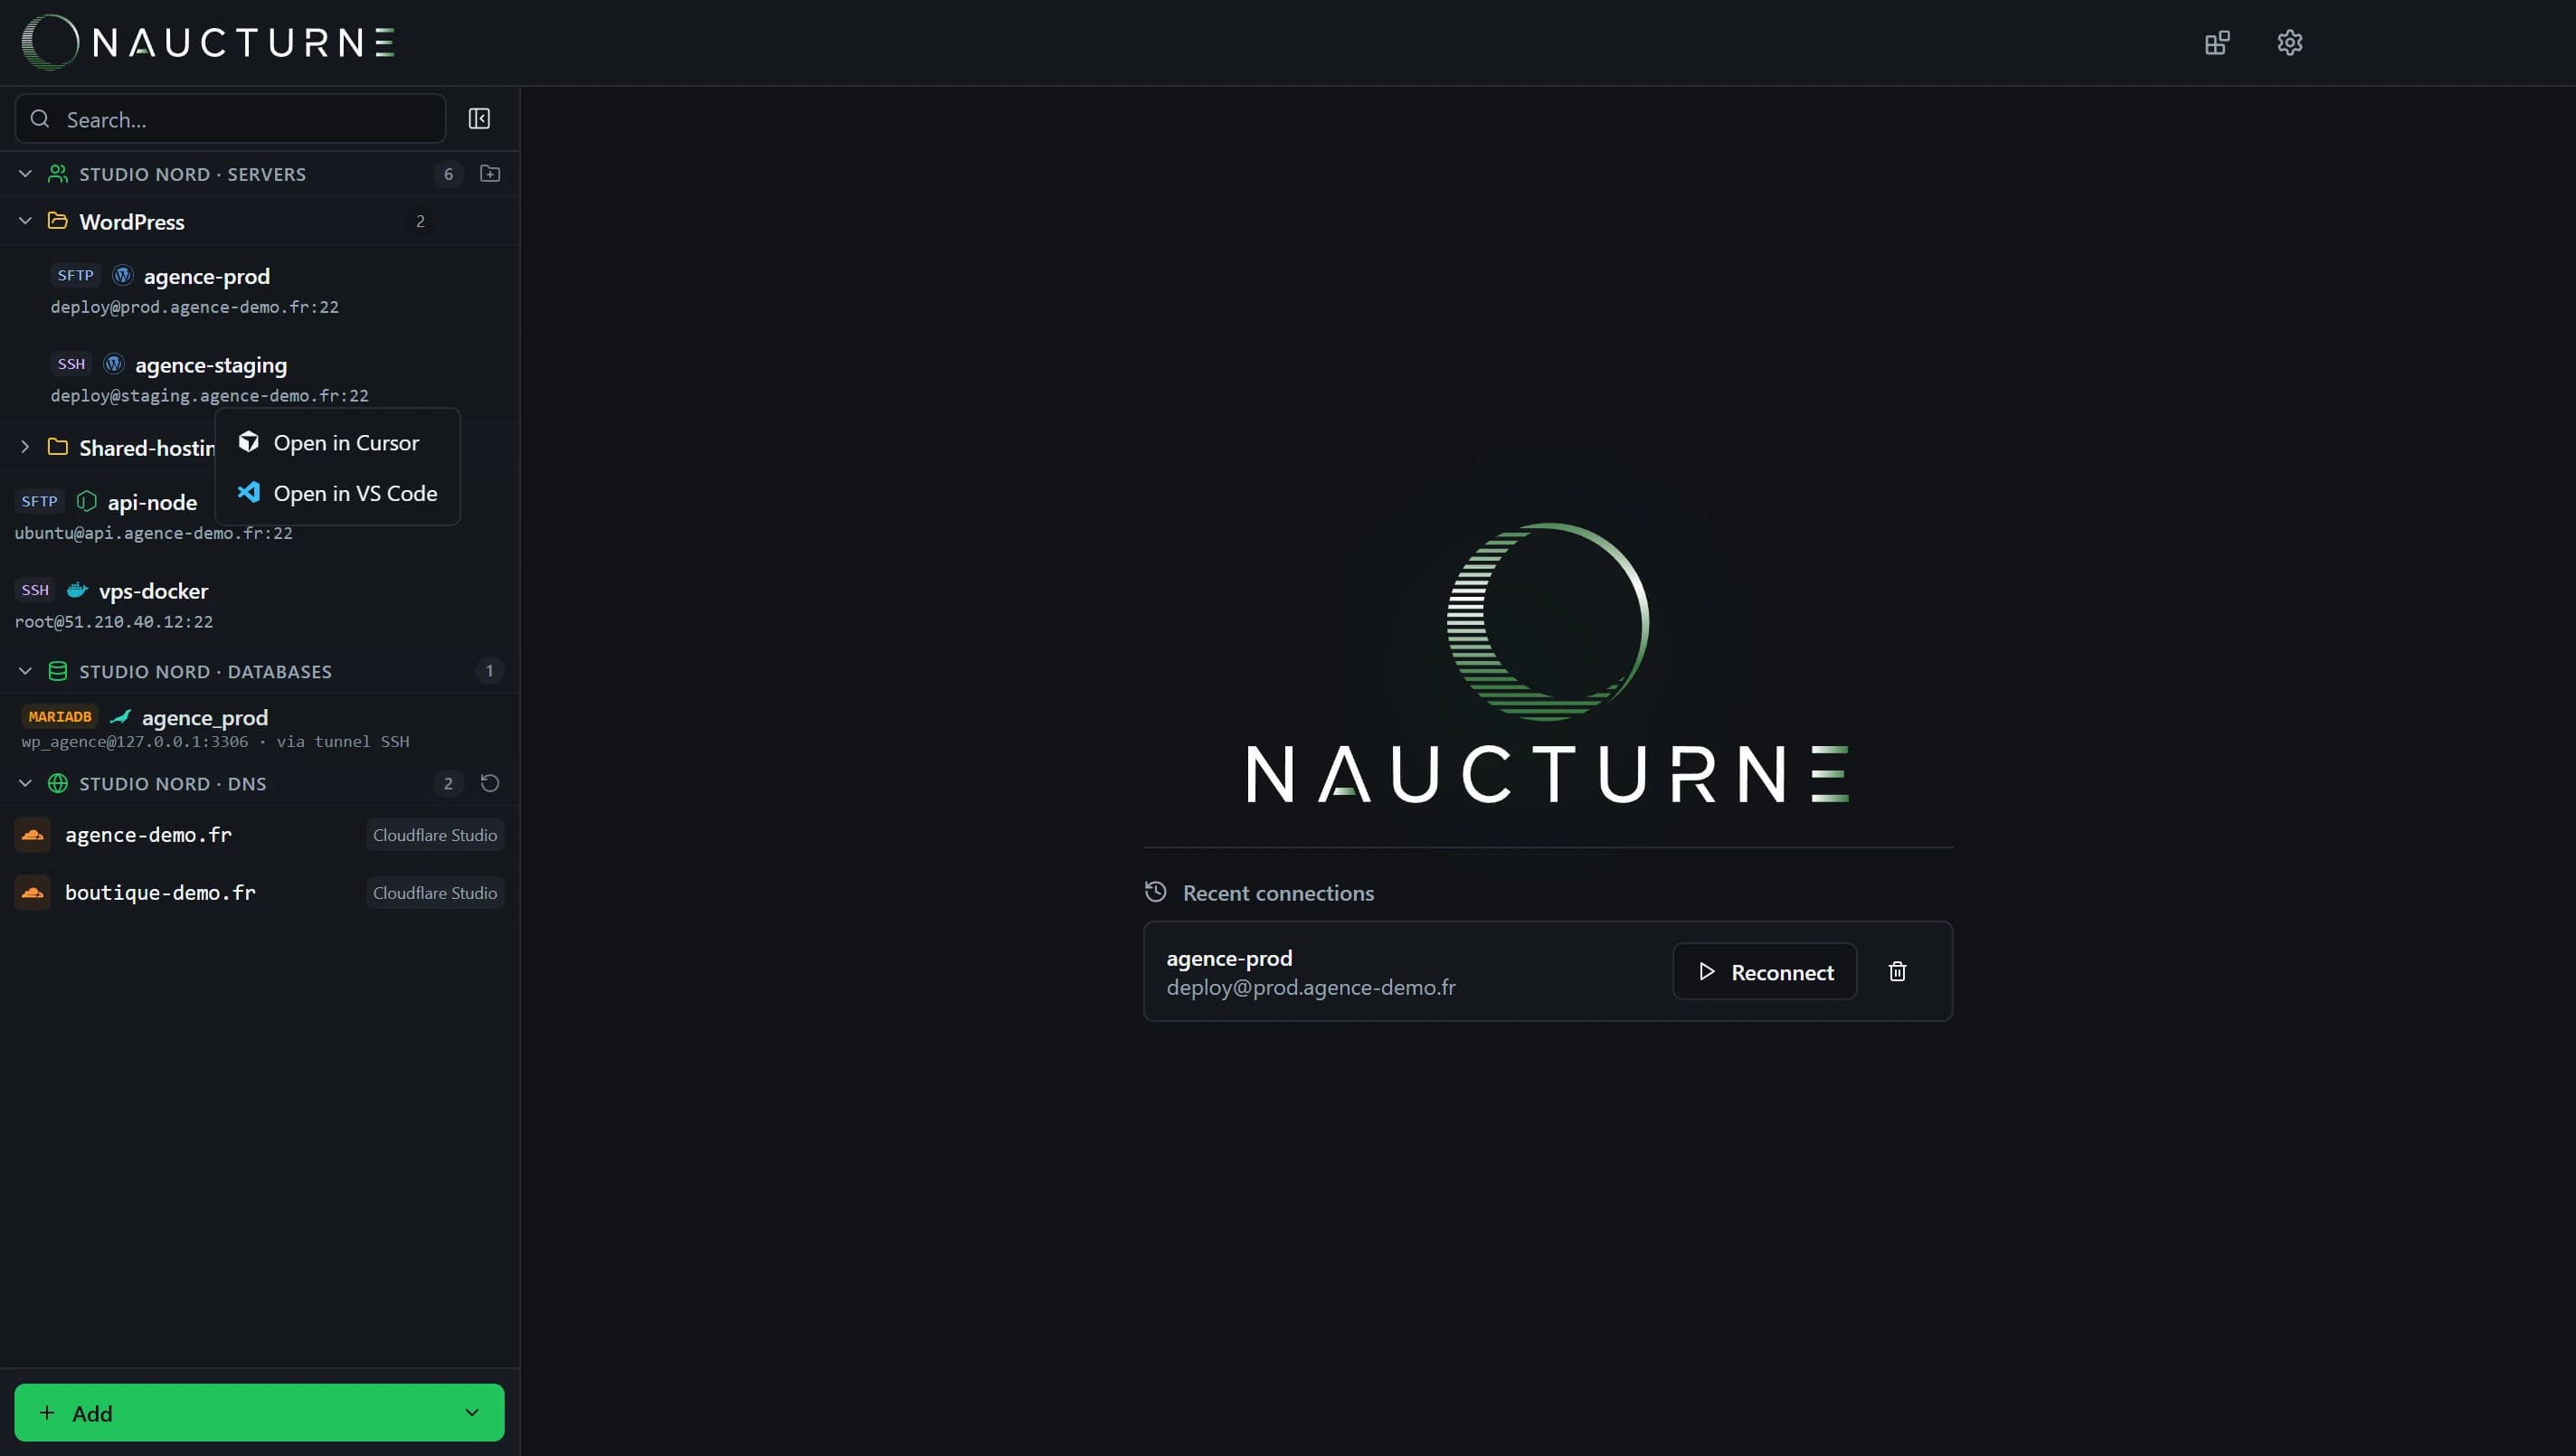Click the WordPress icon next to agence-prod
This screenshot has height=1456, width=2576.
[123, 275]
